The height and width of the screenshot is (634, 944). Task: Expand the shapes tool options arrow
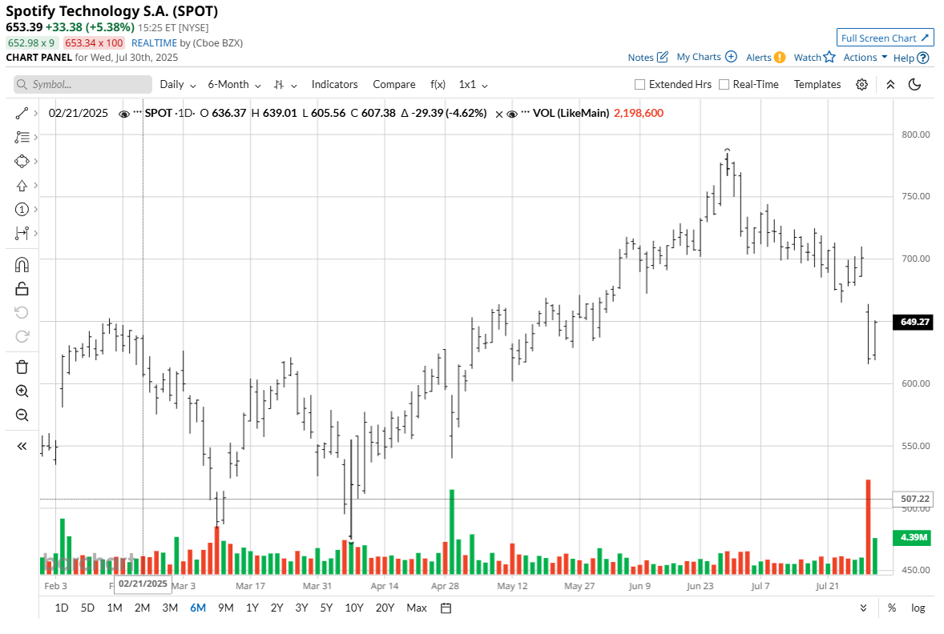click(35, 161)
